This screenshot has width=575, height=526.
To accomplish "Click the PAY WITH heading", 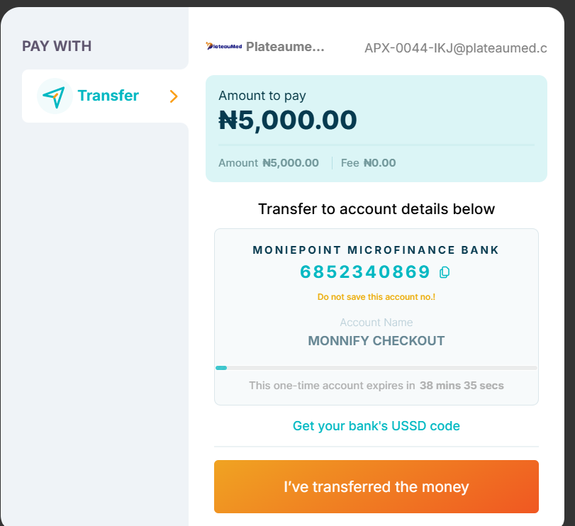I will pos(57,46).
